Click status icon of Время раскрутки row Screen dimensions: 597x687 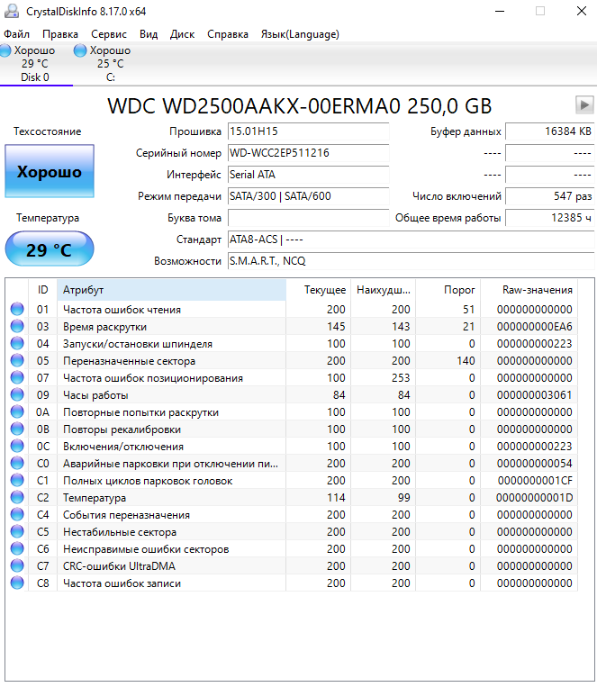click(x=17, y=326)
